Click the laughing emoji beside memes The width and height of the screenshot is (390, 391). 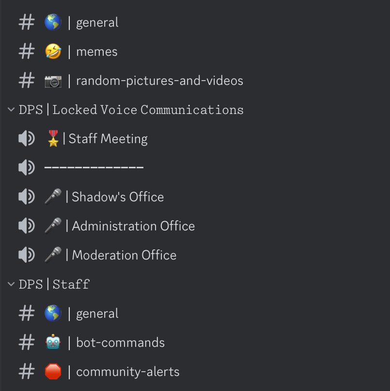pos(53,51)
